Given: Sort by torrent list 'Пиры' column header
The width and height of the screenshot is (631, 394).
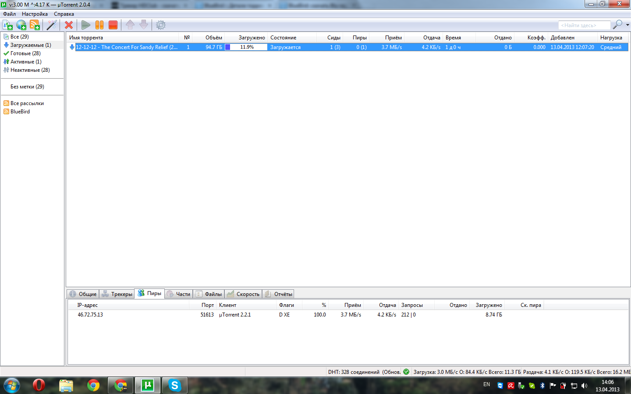Looking at the screenshot, I should point(356,38).
